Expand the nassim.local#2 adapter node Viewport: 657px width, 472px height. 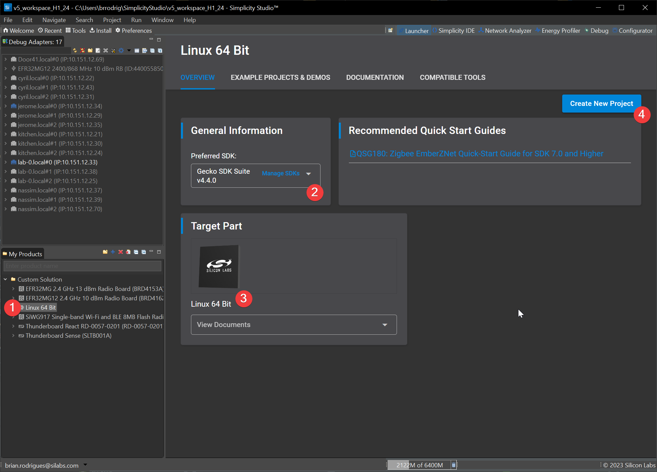tap(6, 209)
